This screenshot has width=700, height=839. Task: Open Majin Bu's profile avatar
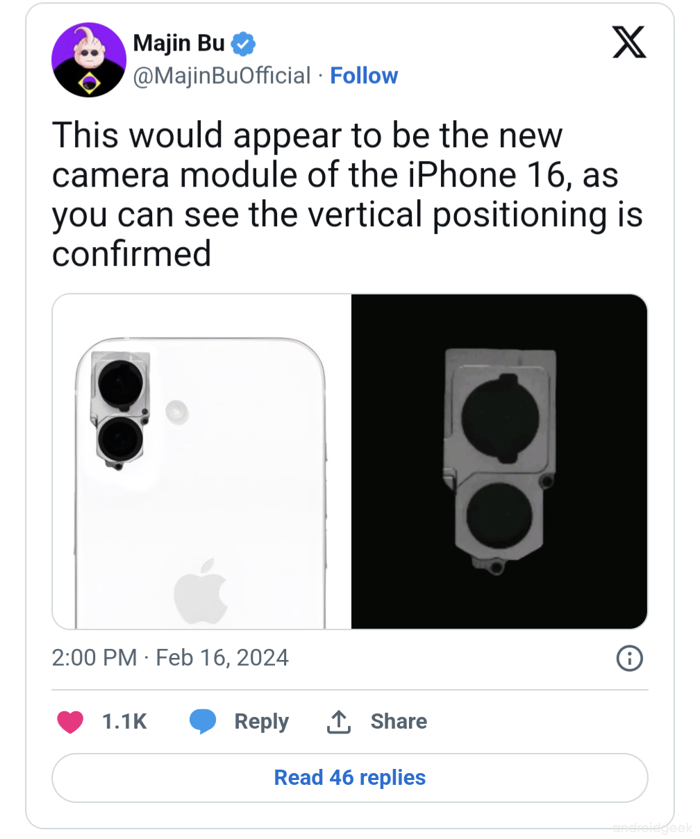[88, 60]
